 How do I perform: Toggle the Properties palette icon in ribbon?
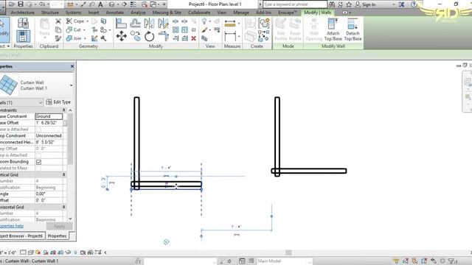[x=23, y=36]
